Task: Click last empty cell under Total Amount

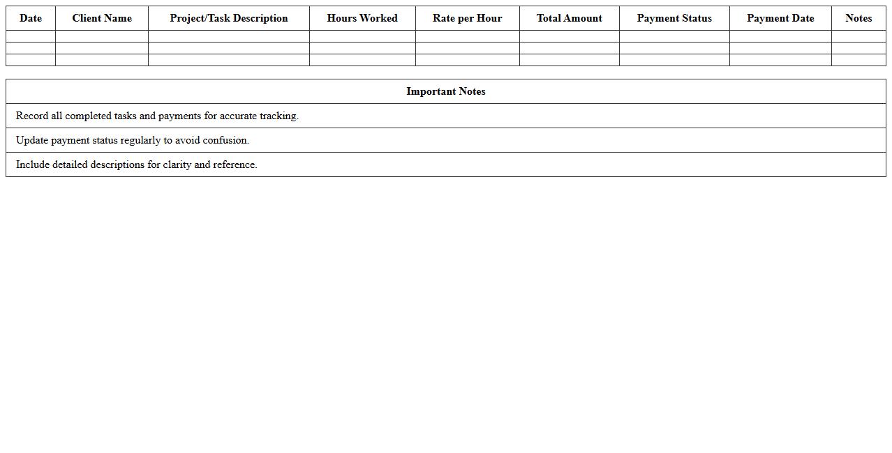Action: 569,60
